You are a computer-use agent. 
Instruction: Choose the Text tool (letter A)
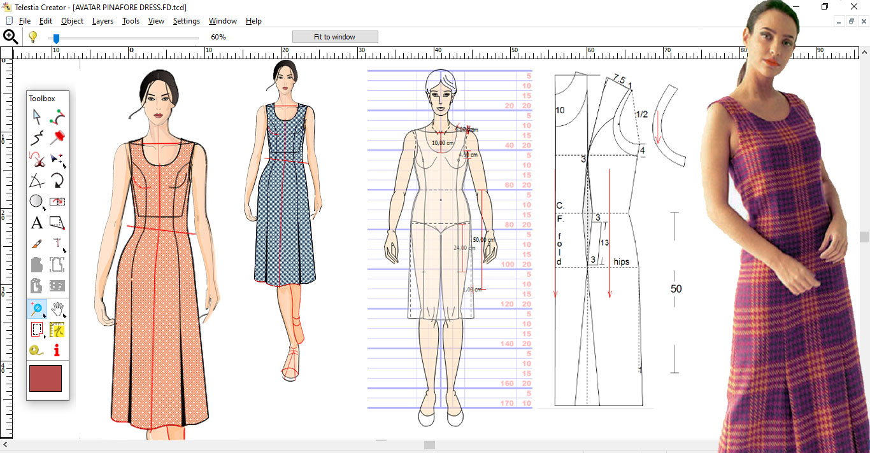[x=37, y=223]
